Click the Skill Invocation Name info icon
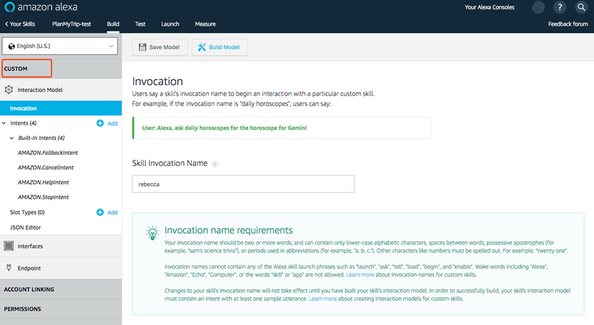Viewport: 594px width, 325px height. pyautogui.click(x=215, y=164)
